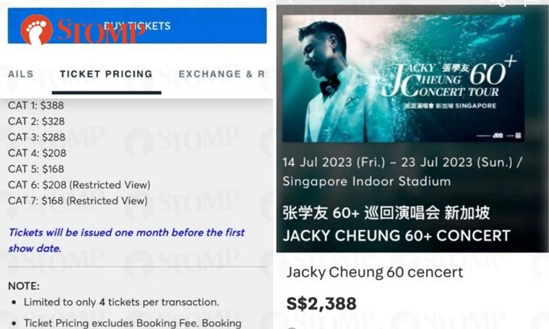Click the '14 Jul 2023 (Fri.)' date text
This screenshot has height=329, width=549.
pos(333,162)
